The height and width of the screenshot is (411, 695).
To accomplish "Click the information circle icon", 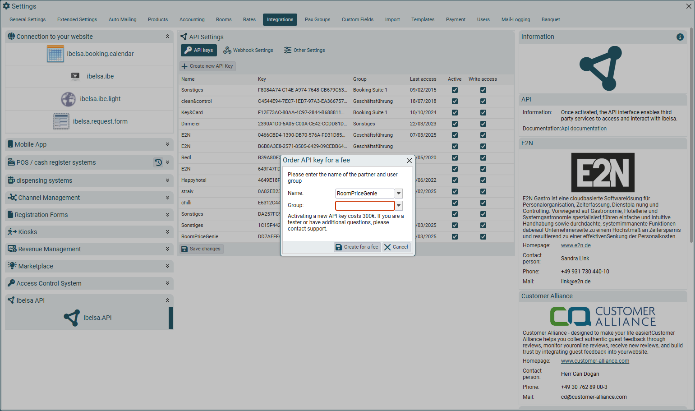I will point(680,37).
